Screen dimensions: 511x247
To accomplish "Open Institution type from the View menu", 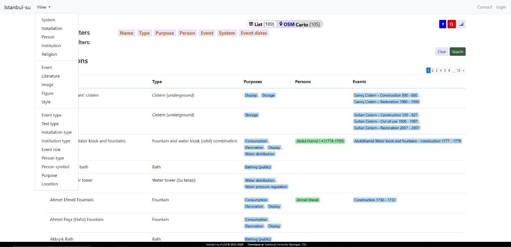I will tap(56, 141).
